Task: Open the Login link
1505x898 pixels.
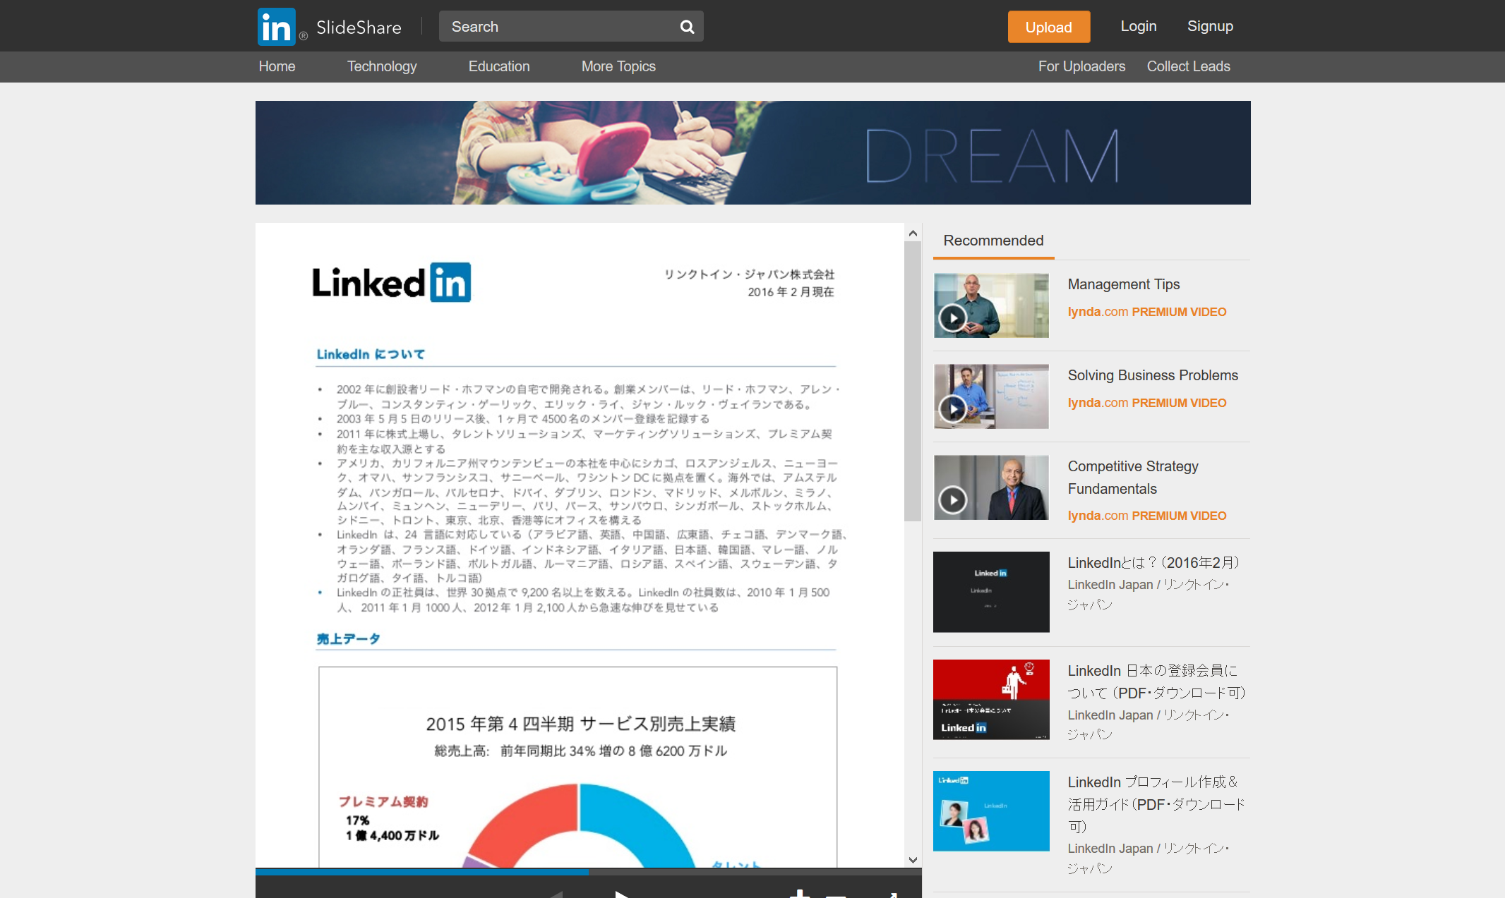Action: [x=1138, y=26]
